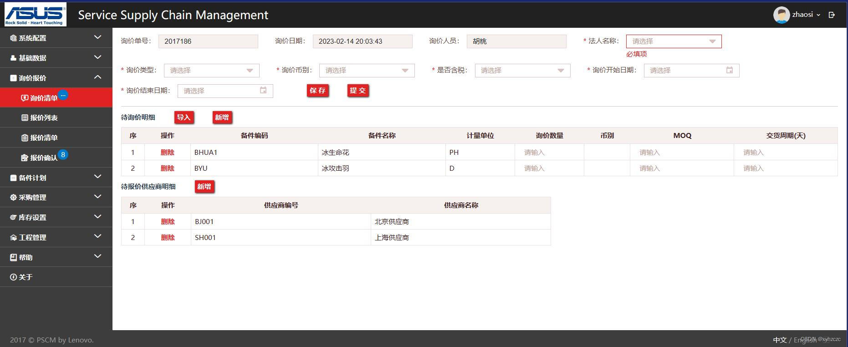This screenshot has width=848, height=347.
Task: Open calendar icon for 询价结束日期
Action: pos(263,90)
